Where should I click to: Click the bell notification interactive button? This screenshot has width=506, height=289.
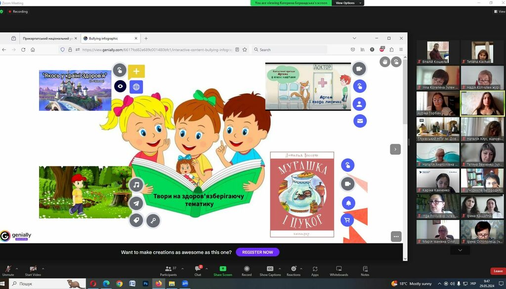coord(348,203)
